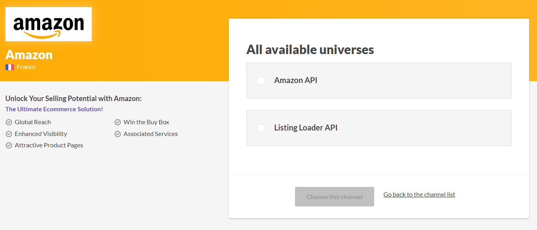Click the Global Reach feature text
Screen dimensions: 537x230
33,122
